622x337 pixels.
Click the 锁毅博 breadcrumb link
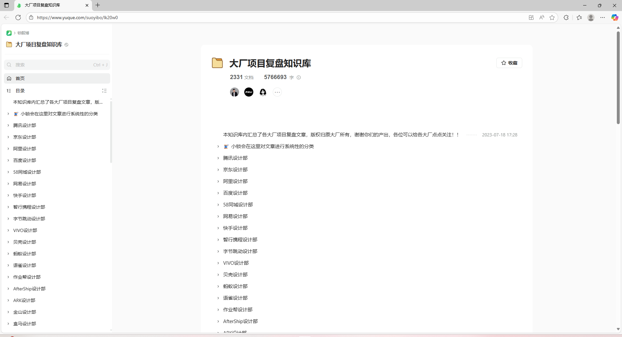tap(23, 33)
